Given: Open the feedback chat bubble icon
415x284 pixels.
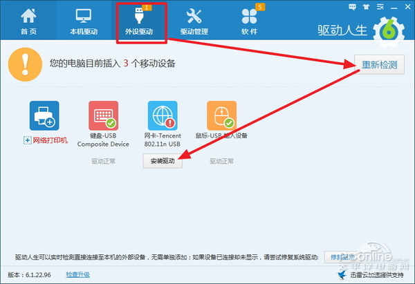Looking at the screenshot, I should [x=352, y=7].
